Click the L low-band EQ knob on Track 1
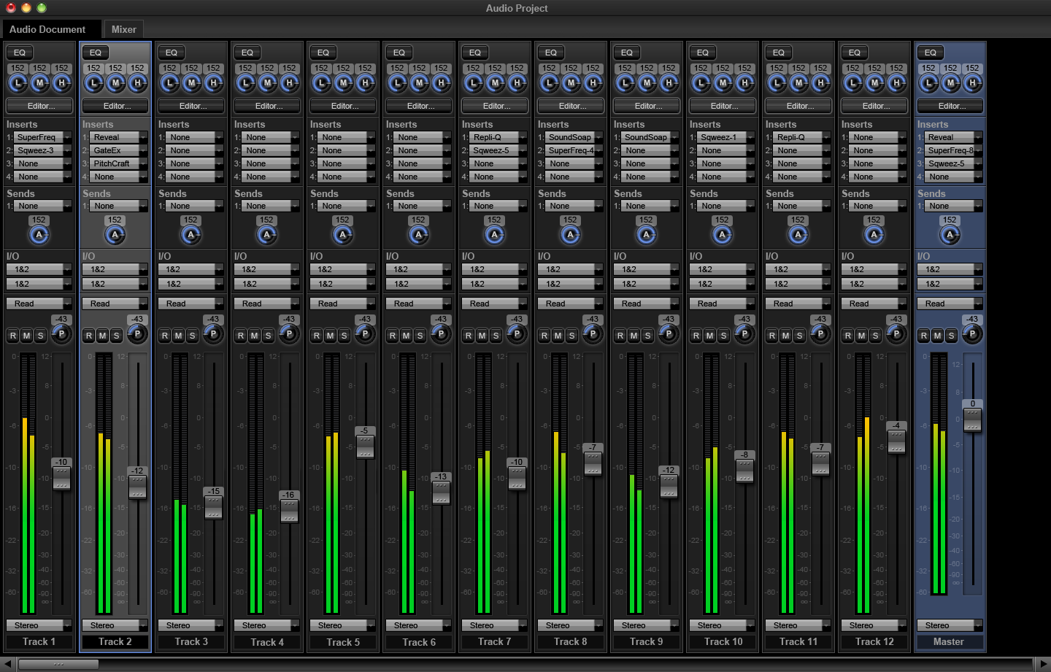1051x672 pixels. tap(18, 83)
